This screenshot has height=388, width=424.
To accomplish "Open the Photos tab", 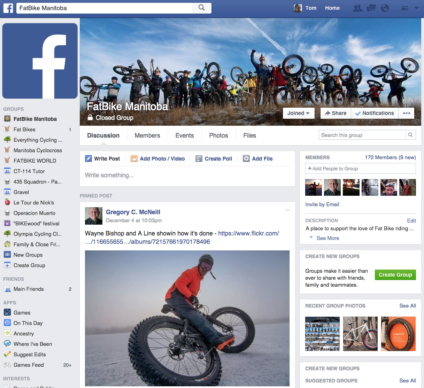I will click(x=218, y=135).
